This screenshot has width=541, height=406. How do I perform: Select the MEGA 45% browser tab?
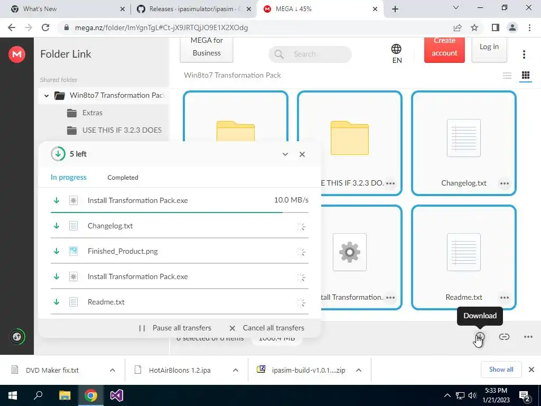click(319, 9)
